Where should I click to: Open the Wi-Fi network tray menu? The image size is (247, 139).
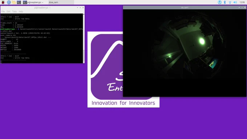click(230, 2)
